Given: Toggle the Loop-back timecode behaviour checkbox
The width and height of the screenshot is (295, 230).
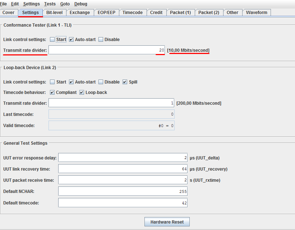Looking at the screenshot, I should click(x=82, y=93).
